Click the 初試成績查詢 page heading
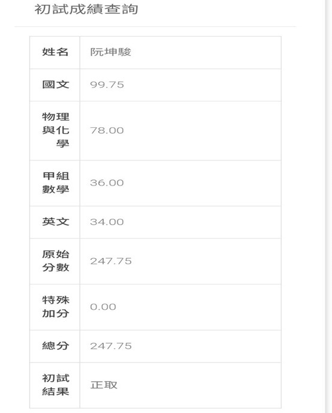The image size is (332, 413). point(86,9)
